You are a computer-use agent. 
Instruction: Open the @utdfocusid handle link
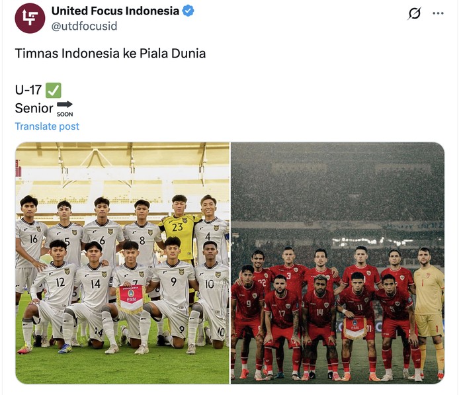pos(84,26)
